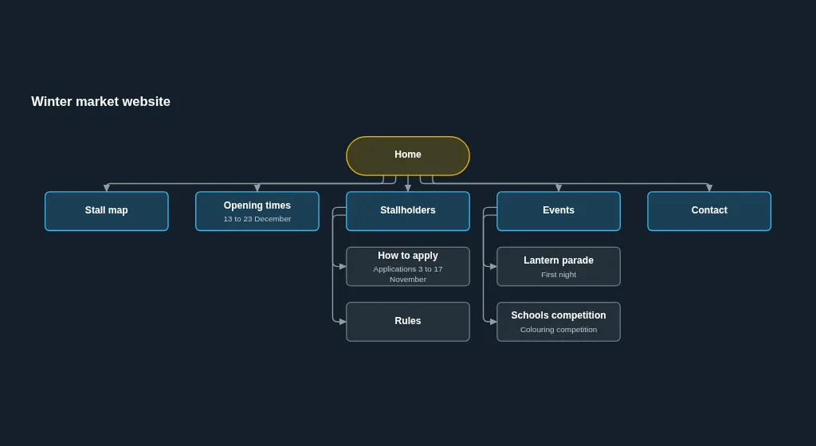Click the arrowhead pointing into Stall map
The width and height of the screenshot is (816, 446).
tap(107, 188)
